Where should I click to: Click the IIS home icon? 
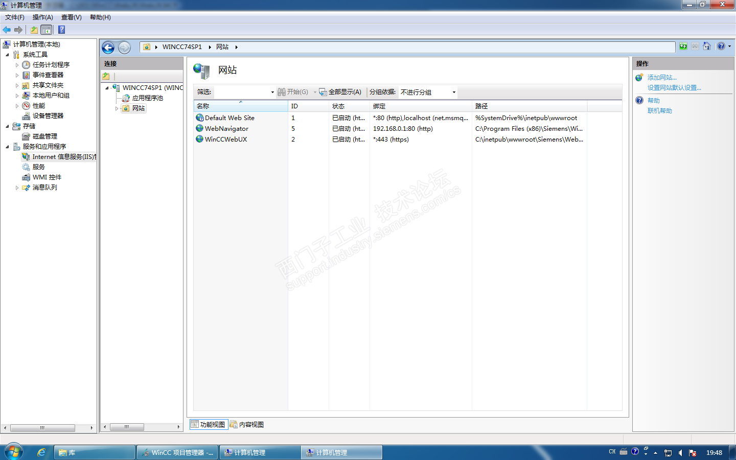pos(707,47)
